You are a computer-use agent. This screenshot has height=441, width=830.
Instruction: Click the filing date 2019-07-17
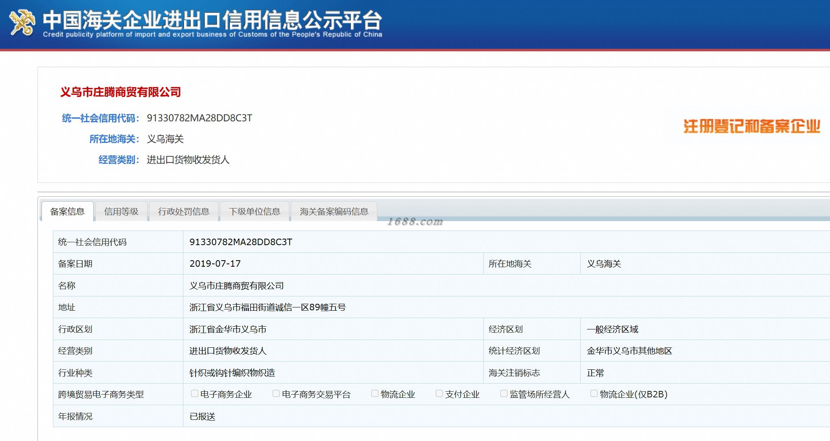[x=215, y=263]
